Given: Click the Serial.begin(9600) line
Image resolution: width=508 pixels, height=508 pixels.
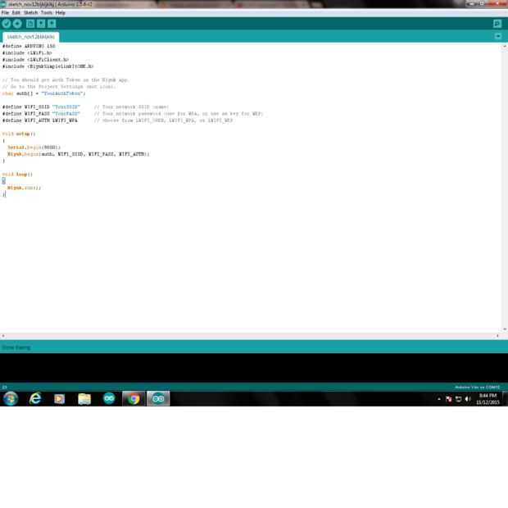Looking at the screenshot, I should [34, 147].
